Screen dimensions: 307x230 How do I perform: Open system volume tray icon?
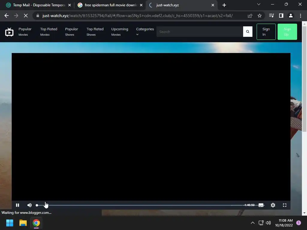(268, 223)
